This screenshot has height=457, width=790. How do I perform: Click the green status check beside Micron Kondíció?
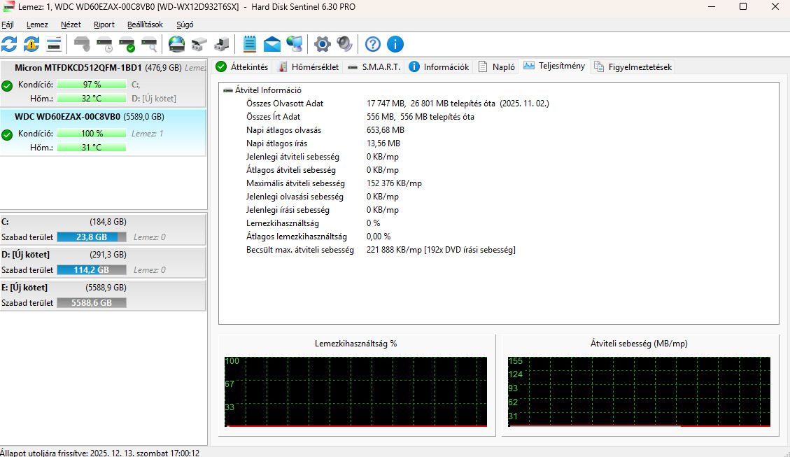point(7,85)
